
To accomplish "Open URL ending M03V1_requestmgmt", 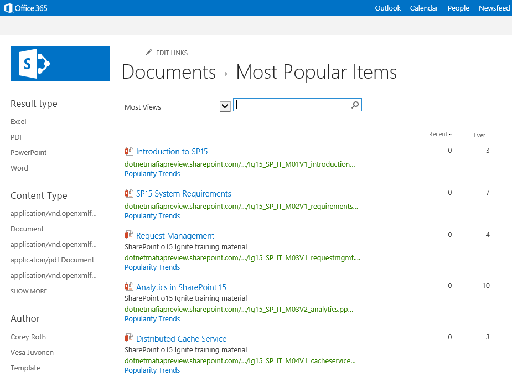I will coord(242,257).
